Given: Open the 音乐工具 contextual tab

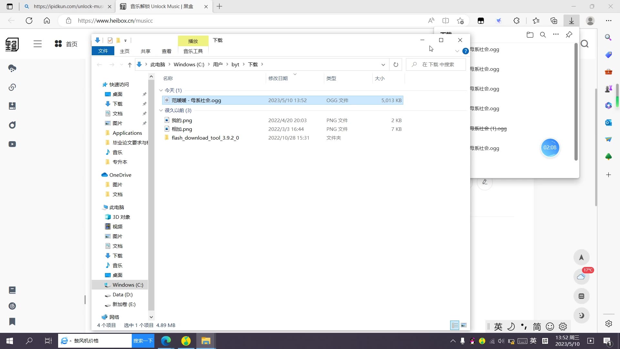Looking at the screenshot, I should 193,51.
